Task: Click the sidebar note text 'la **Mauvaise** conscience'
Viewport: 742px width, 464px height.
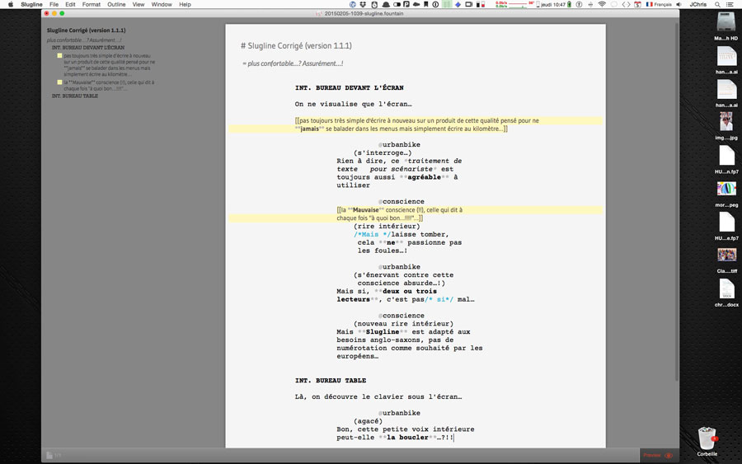Action: pyautogui.click(x=109, y=86)
